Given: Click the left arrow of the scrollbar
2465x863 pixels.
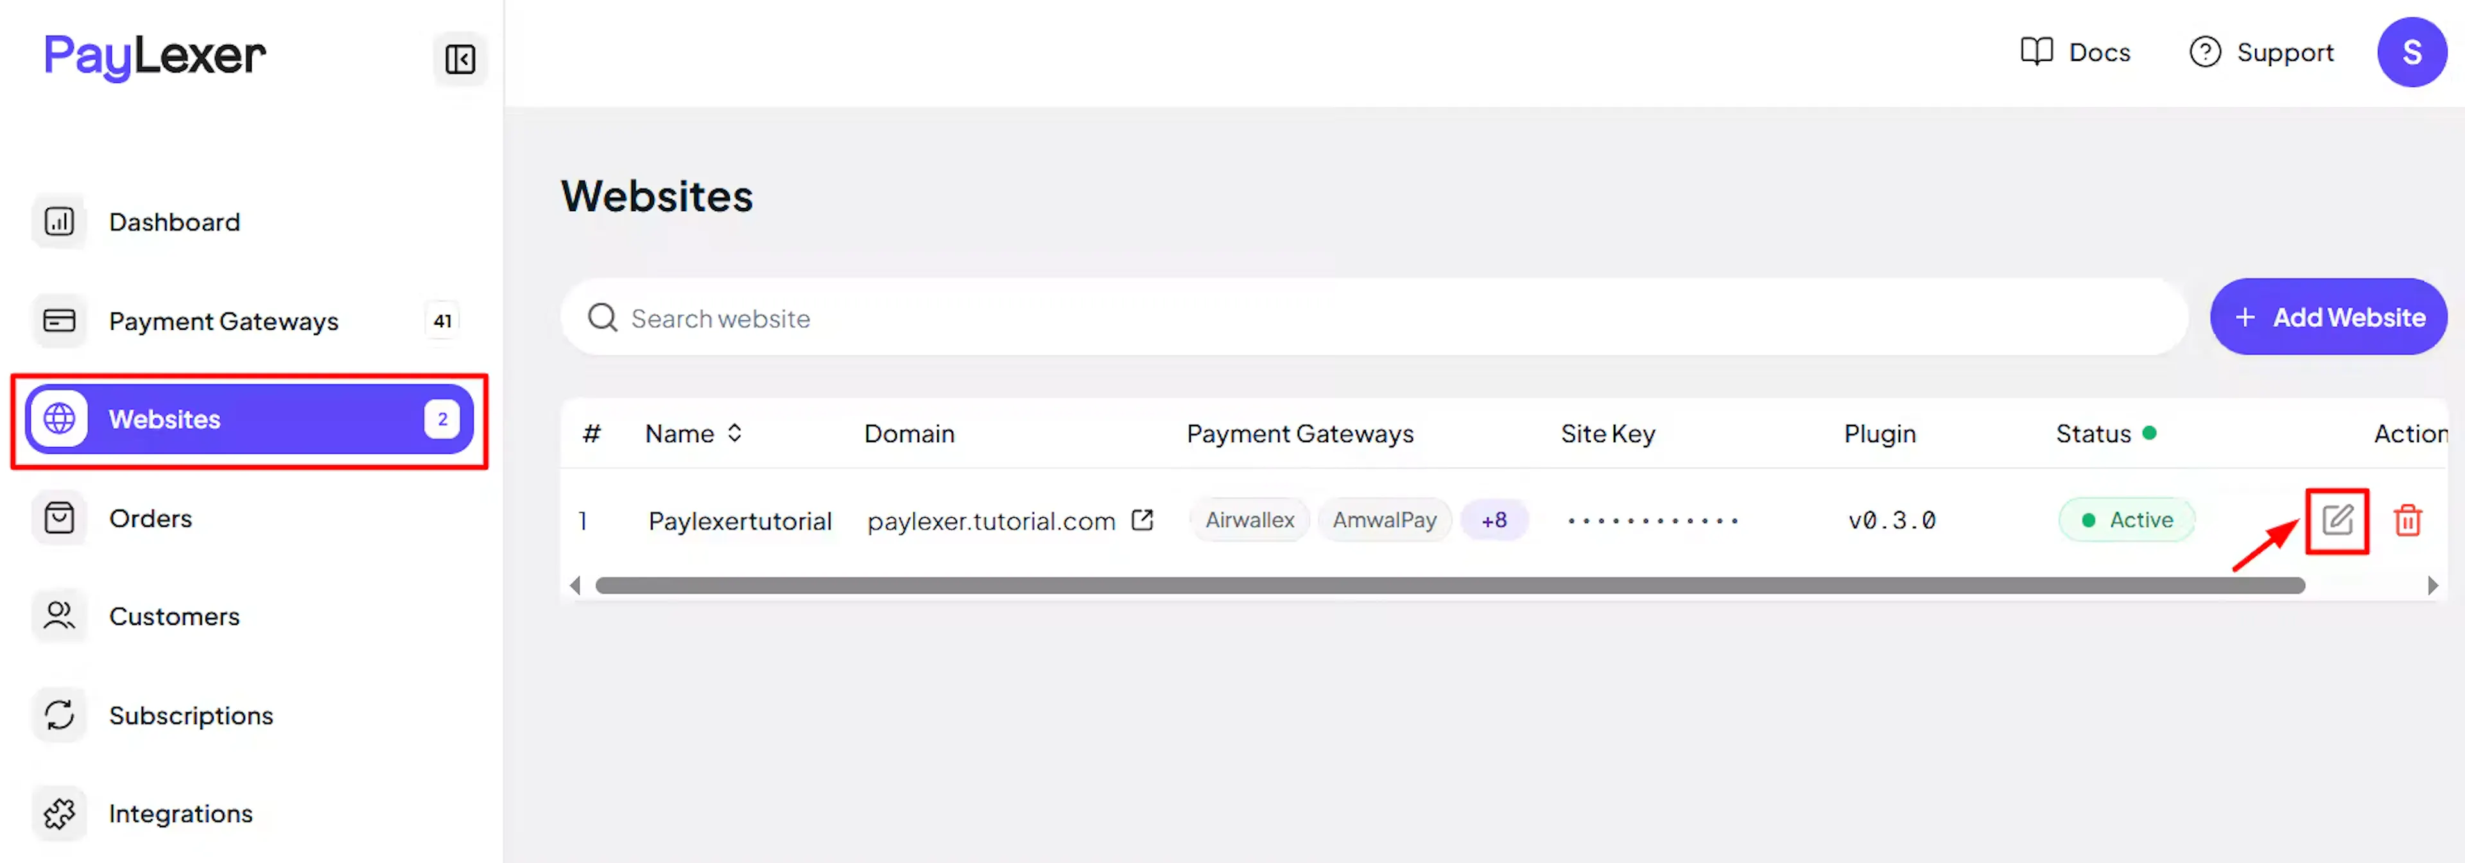Looking at the screenshot, I should (x=574, y=586).
